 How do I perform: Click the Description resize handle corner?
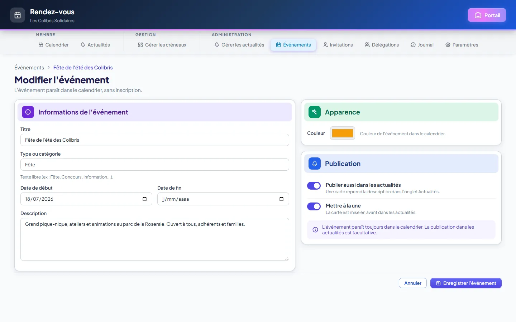pos(287,258)
